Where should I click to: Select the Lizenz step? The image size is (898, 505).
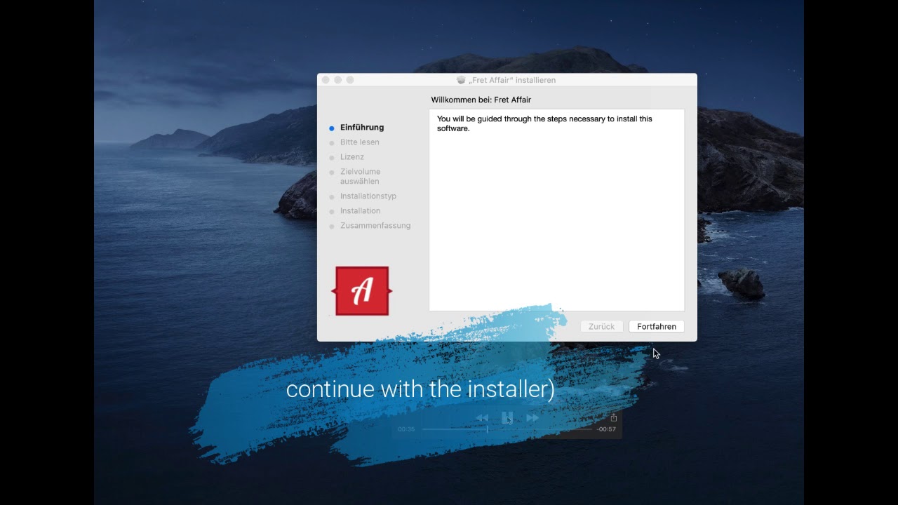click(x=352, y=157)
